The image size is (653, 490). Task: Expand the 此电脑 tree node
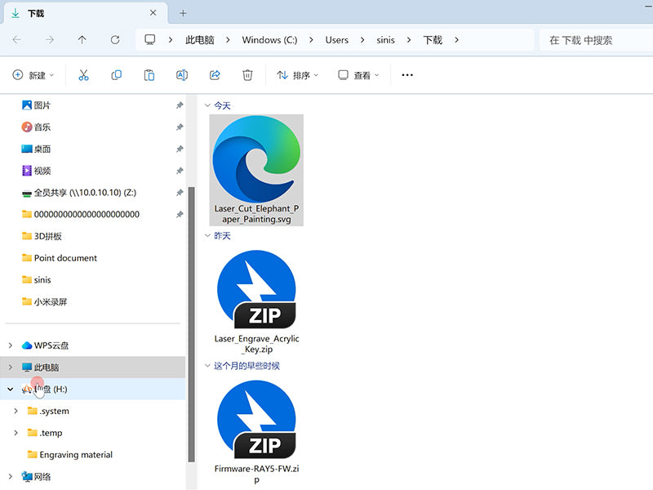pos(11,367)
